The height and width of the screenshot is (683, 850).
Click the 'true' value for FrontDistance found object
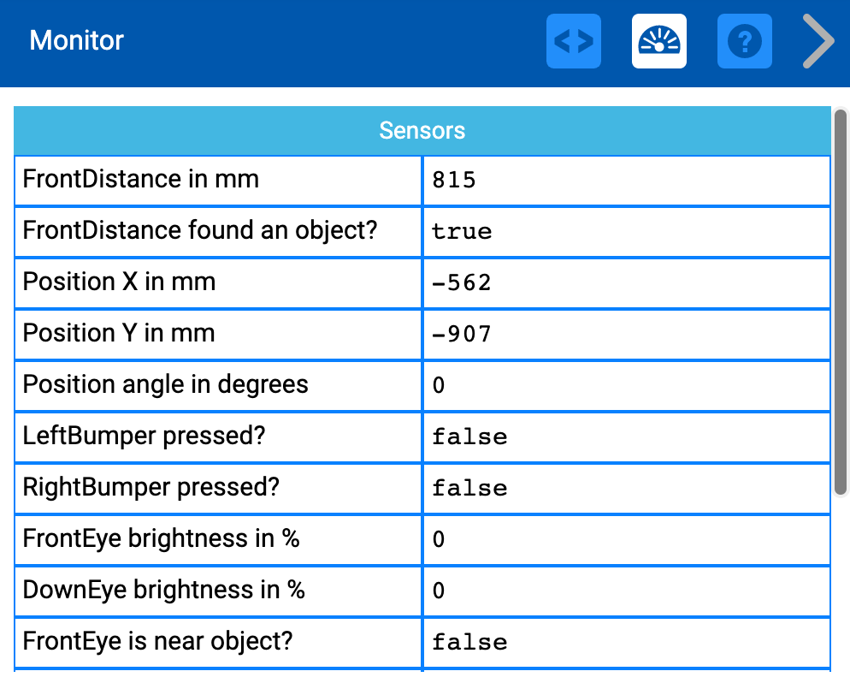tap(462, 231)
